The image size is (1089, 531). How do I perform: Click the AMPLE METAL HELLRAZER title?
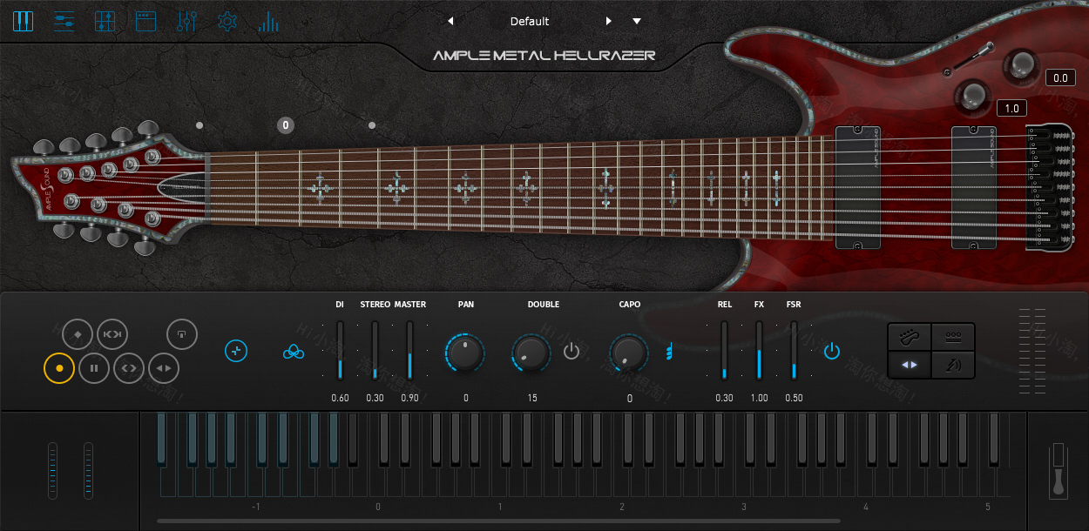[x=543, y=54]
